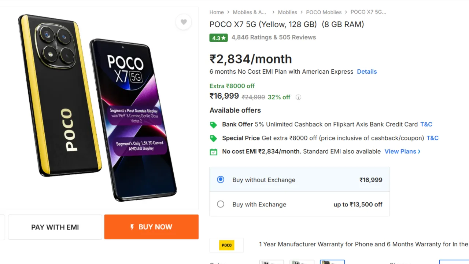Screen dimensions: 469x264
Task: Select Buy with Exchange option
Action: pyautogui.click(x=221, y=204)
